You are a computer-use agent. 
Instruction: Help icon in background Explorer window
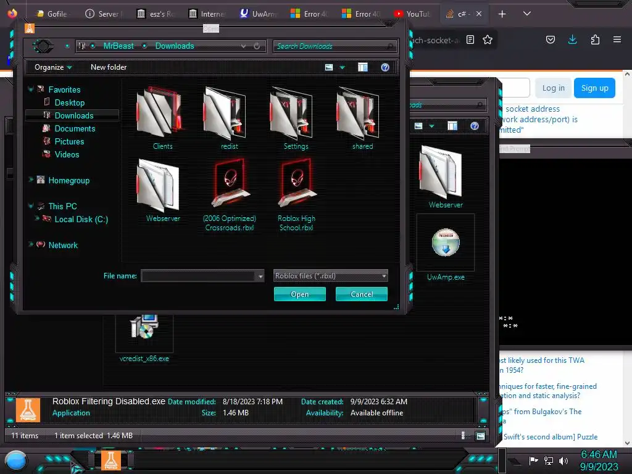475,126
